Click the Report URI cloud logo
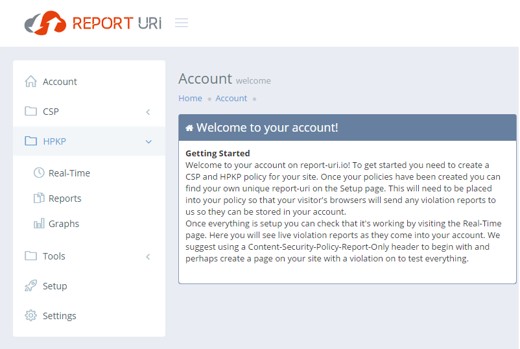The image size is (520, 349). (x=45, y=23)
